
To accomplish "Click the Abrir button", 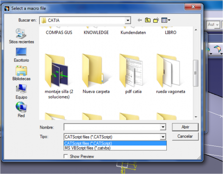I will click(x=185, y=127).
